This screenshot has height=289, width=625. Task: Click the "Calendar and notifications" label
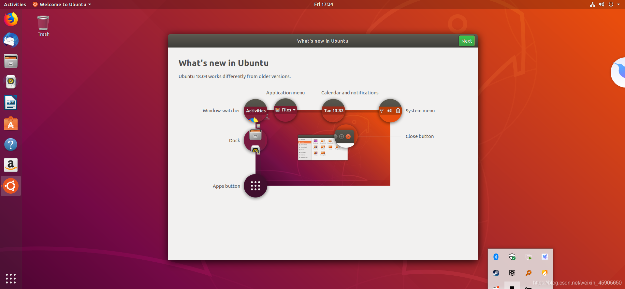[x=350, y=93]
